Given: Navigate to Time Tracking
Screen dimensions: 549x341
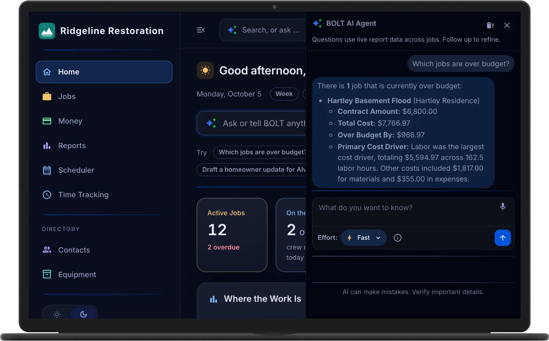Looking at the screenshot, I should point(104,195).
